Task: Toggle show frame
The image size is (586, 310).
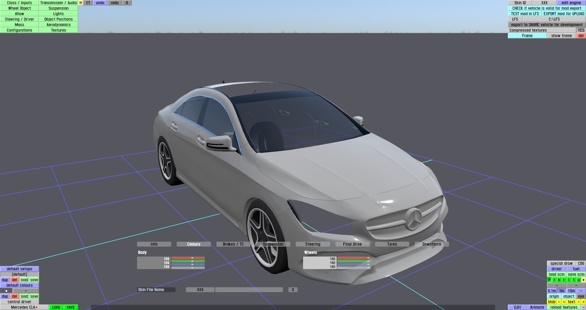Action: pyautogui.click(x=562, y=36)
